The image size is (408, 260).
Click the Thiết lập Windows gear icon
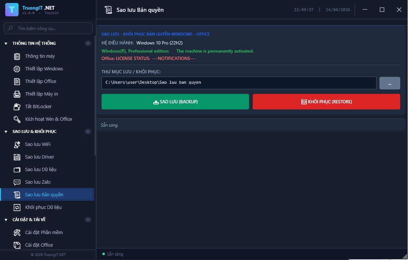(17, 69)
